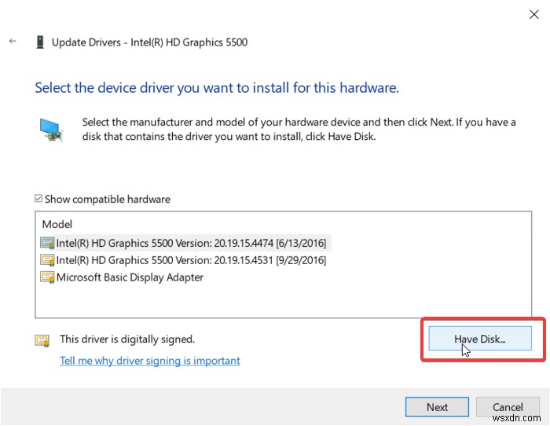This screenshot has width=550, height=426.
Task: Click the hardware monitor icon beside the instructions
Action: click(51, 130)
